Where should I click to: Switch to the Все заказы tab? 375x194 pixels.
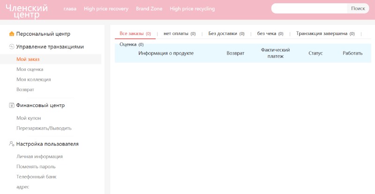(x=135, y=34)
